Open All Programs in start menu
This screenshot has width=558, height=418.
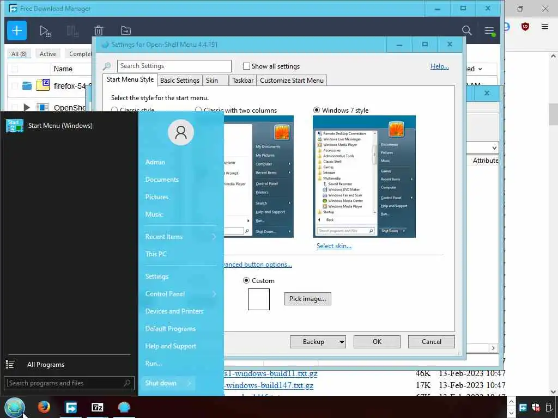click(x=46, y=365)
